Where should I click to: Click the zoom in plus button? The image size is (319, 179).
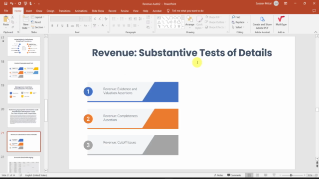point(305,175)
